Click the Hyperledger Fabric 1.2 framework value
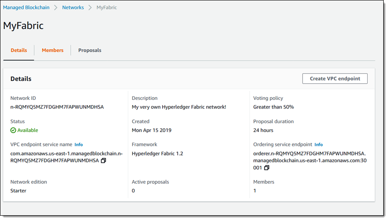388x220 pixels. 157,154
